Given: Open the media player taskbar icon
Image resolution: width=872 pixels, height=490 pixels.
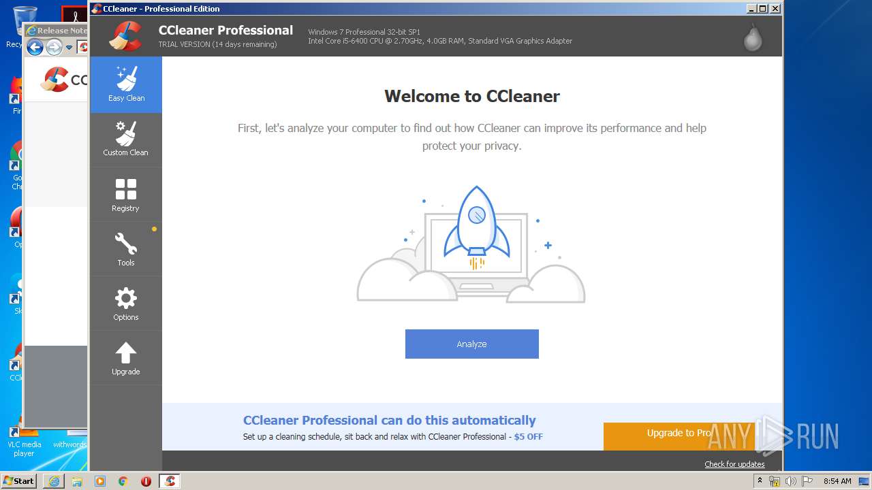Looking at the screenshot, I should tap(100, 481).
